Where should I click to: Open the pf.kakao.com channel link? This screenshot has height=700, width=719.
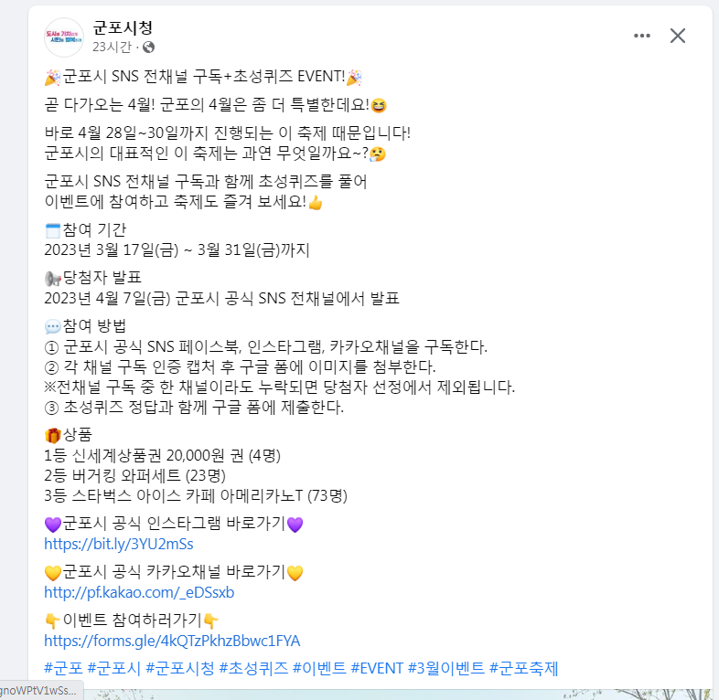point(139,592)
